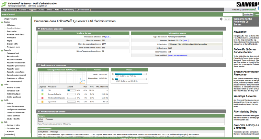
Task: Open Rapports - scans
Action: (13, 69)
